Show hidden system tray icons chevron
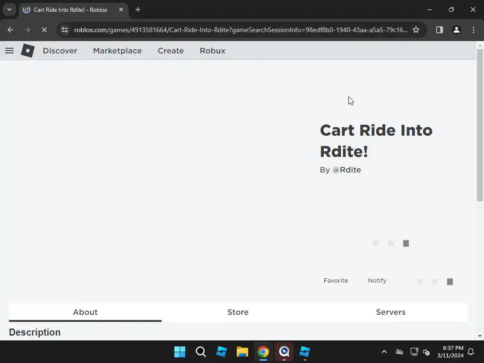Viewport: 484px width, 363px height. 384,352
